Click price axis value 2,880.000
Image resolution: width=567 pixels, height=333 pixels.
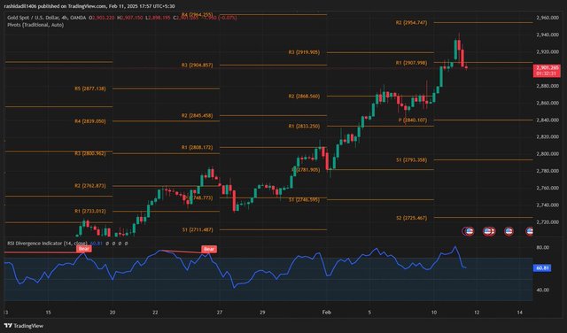coord(548,87)
